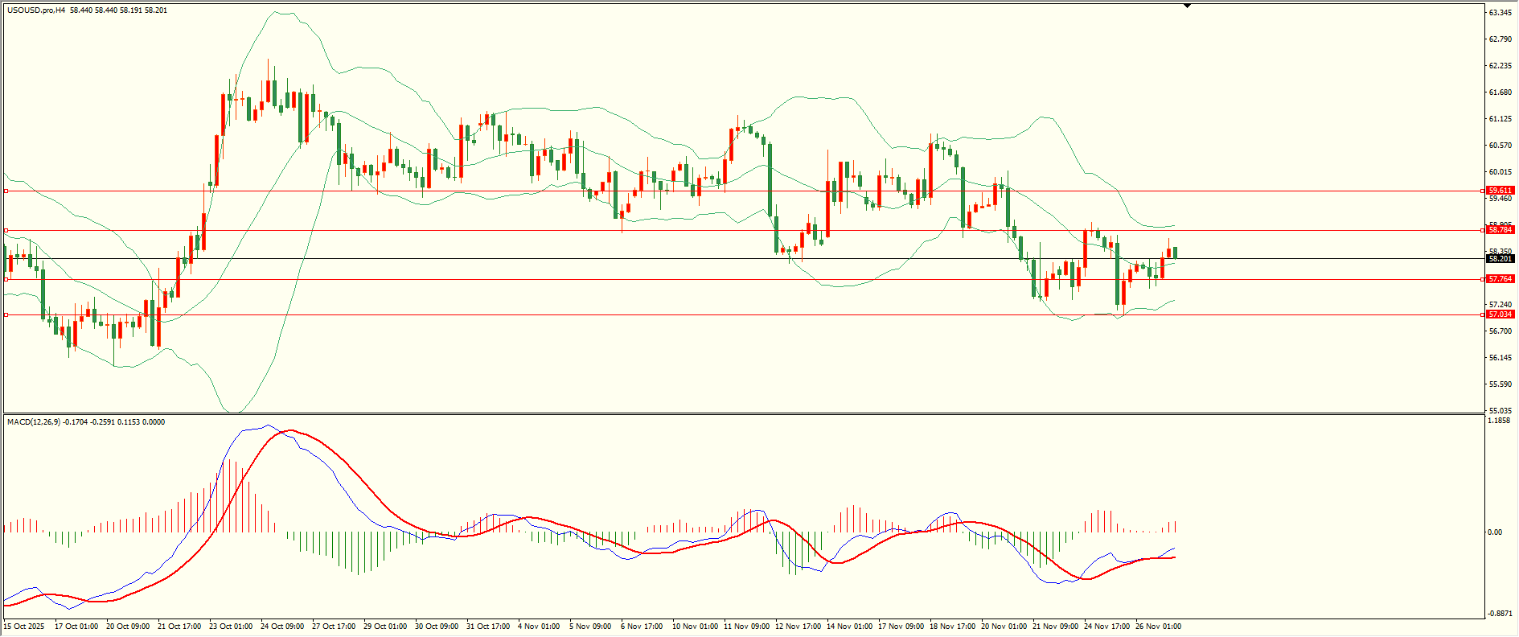Click the red 58.784 price label
This screenshot has width=1519, height=637.
1500,230
